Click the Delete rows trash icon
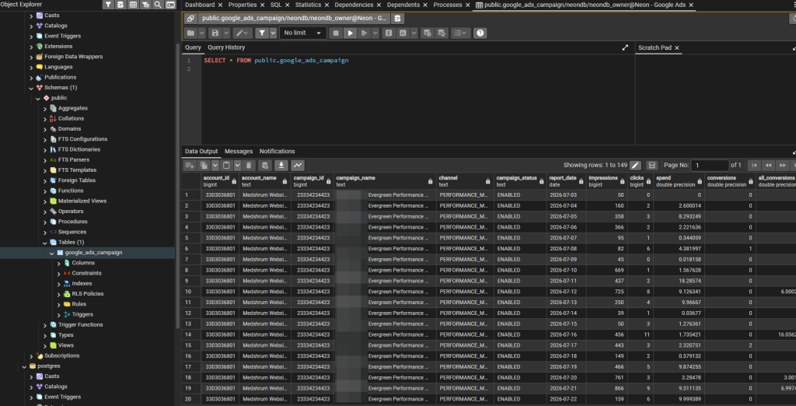 tap(249, 165)
